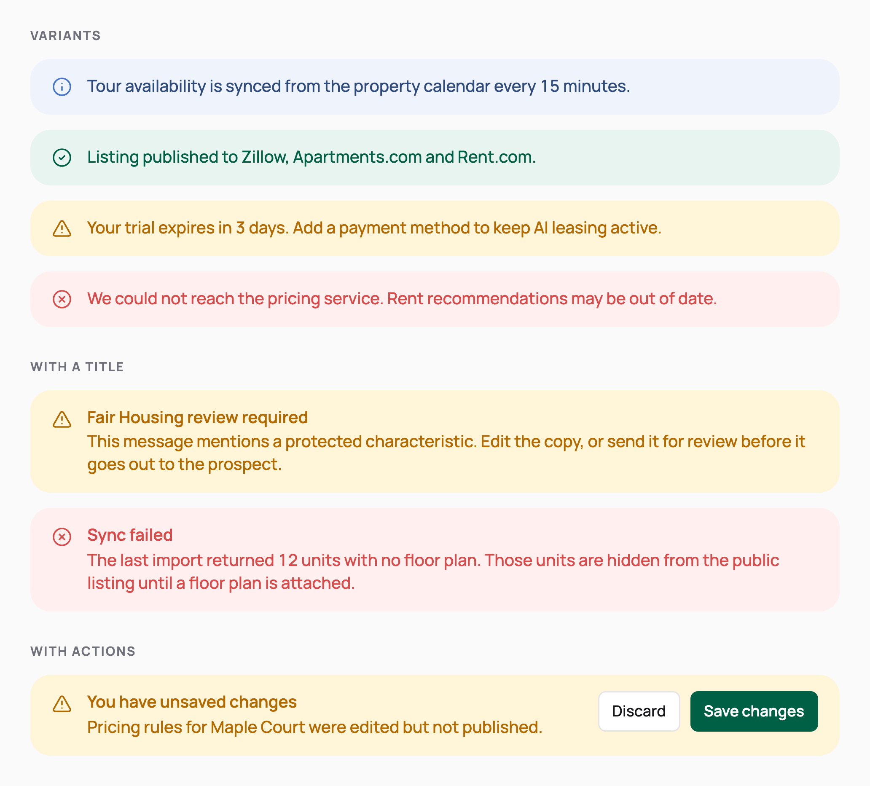870x786 pixels.
Task: Click the 'Your trial expires in 3 days' message
Action: [374, 228]
